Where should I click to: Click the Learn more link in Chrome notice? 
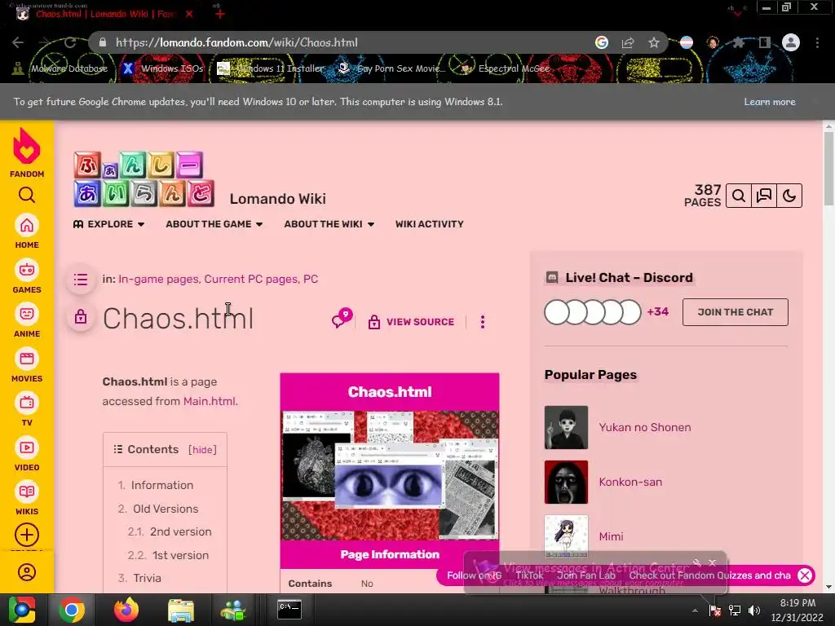pyautogui.click(x=770, y=102)
